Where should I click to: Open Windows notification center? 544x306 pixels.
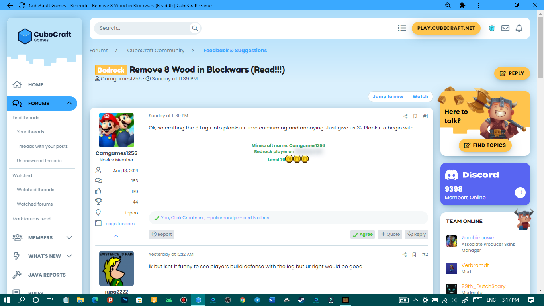531,300
